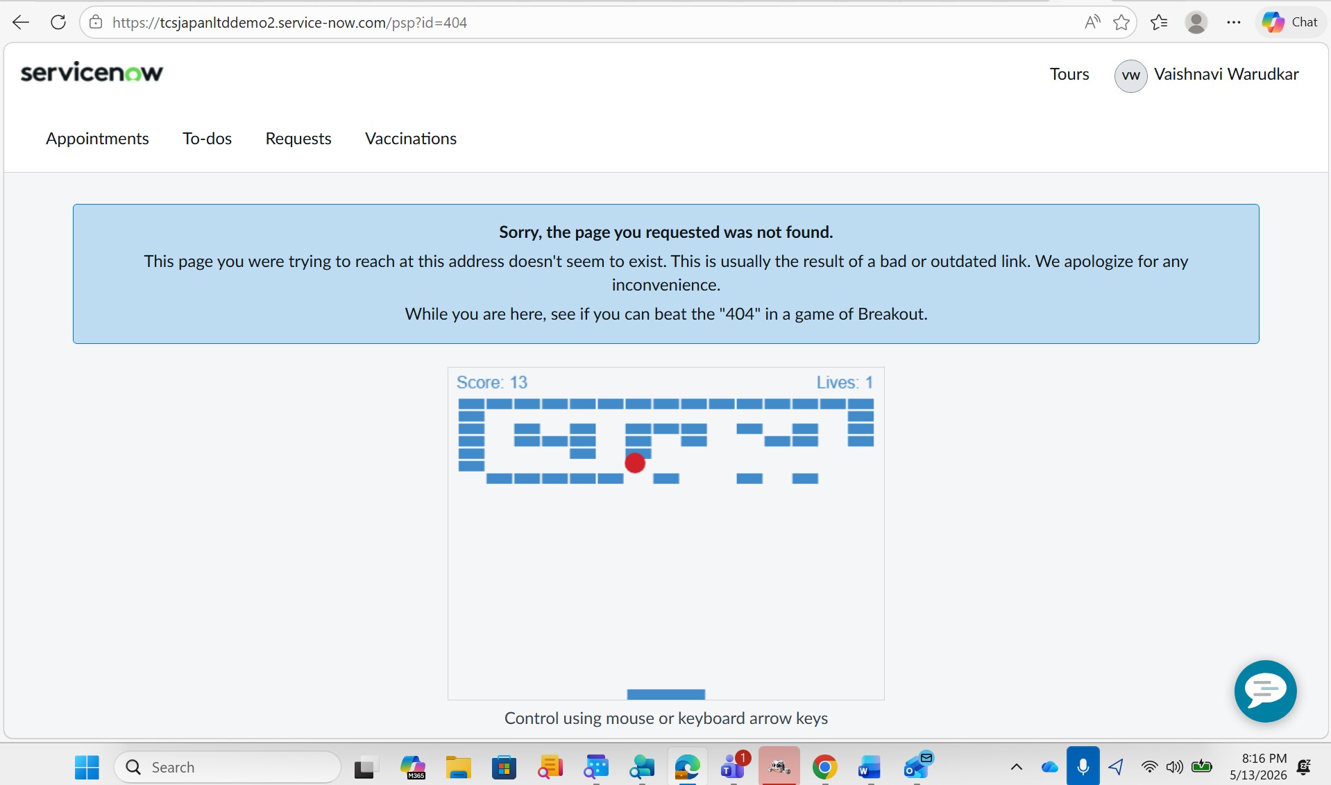Open Favorites list icon in toolbar
The height and width of the screenshot is (785, 1331).
pyautogui.click(x=1159, y=22)
